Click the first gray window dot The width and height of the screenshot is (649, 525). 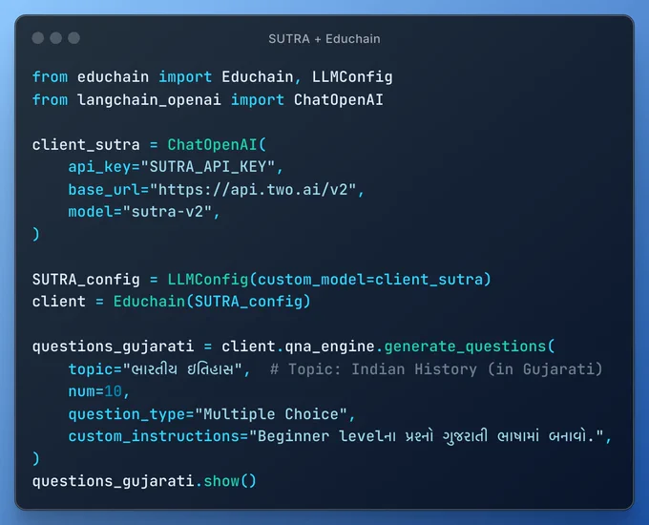[37, 38]
